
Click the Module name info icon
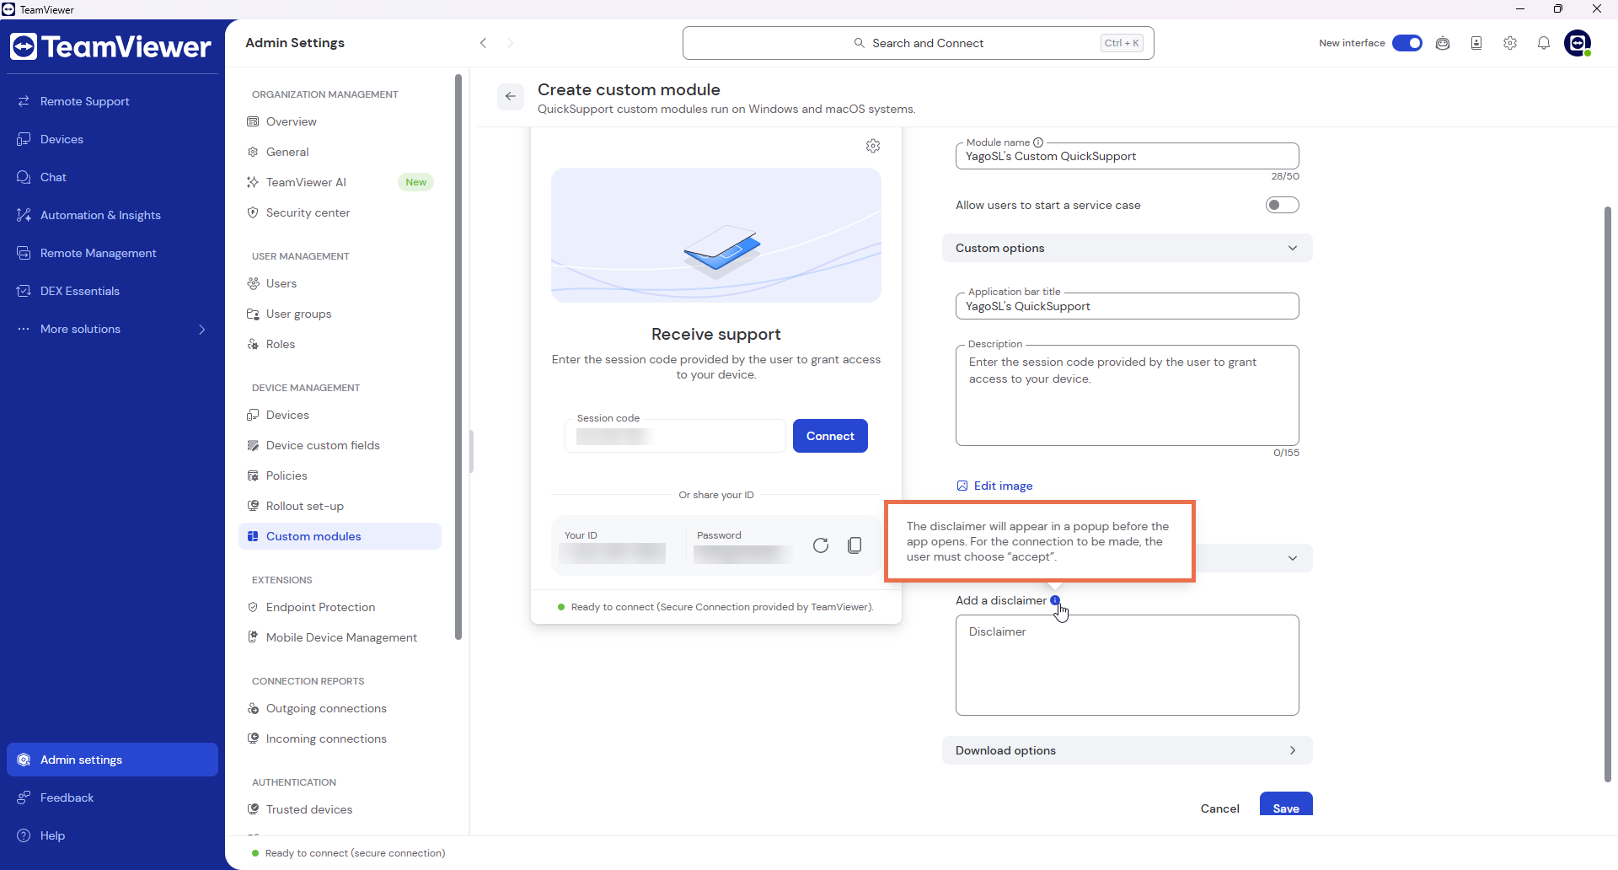[x=1038, y=142]
